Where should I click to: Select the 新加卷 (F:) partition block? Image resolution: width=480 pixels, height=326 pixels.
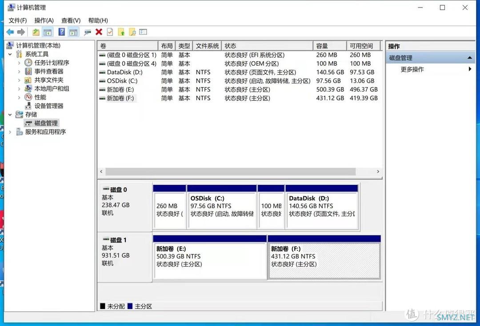(324, 257)
